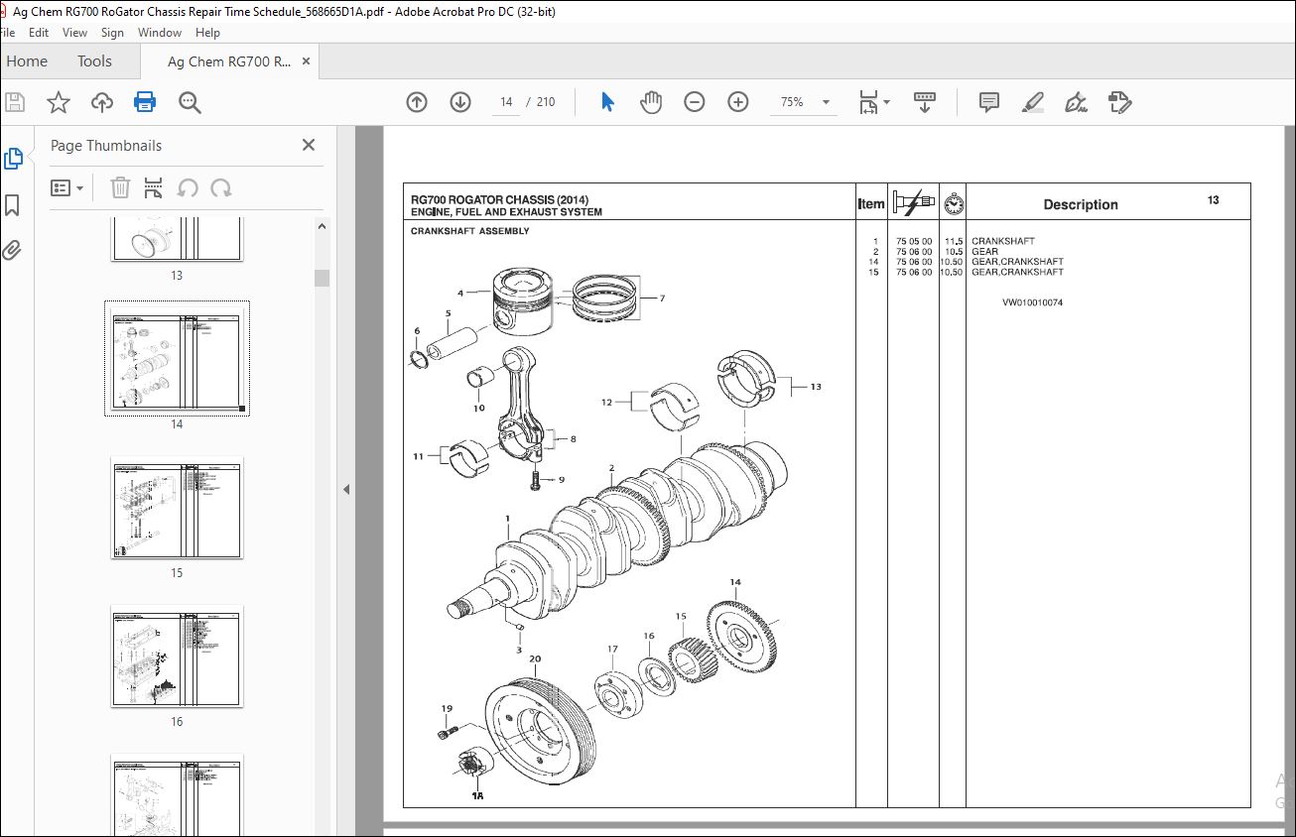Switch to the Tools tab
This screenshot has width=1296, height=837.
point(94,61)
